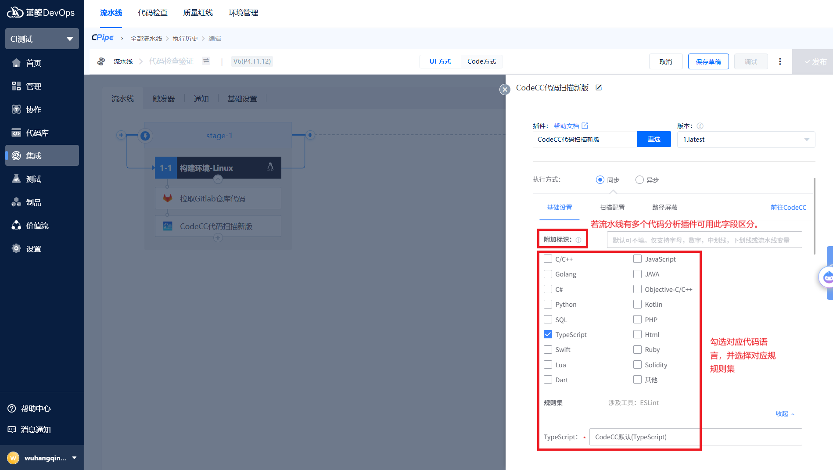Click the 前往CodeCC link
The image size is (833, 470).
point(788,208)
